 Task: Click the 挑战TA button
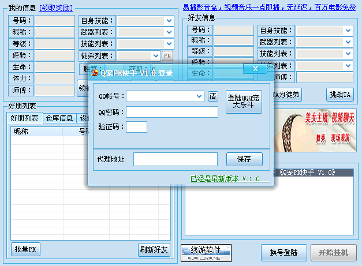tap(340, 95)
